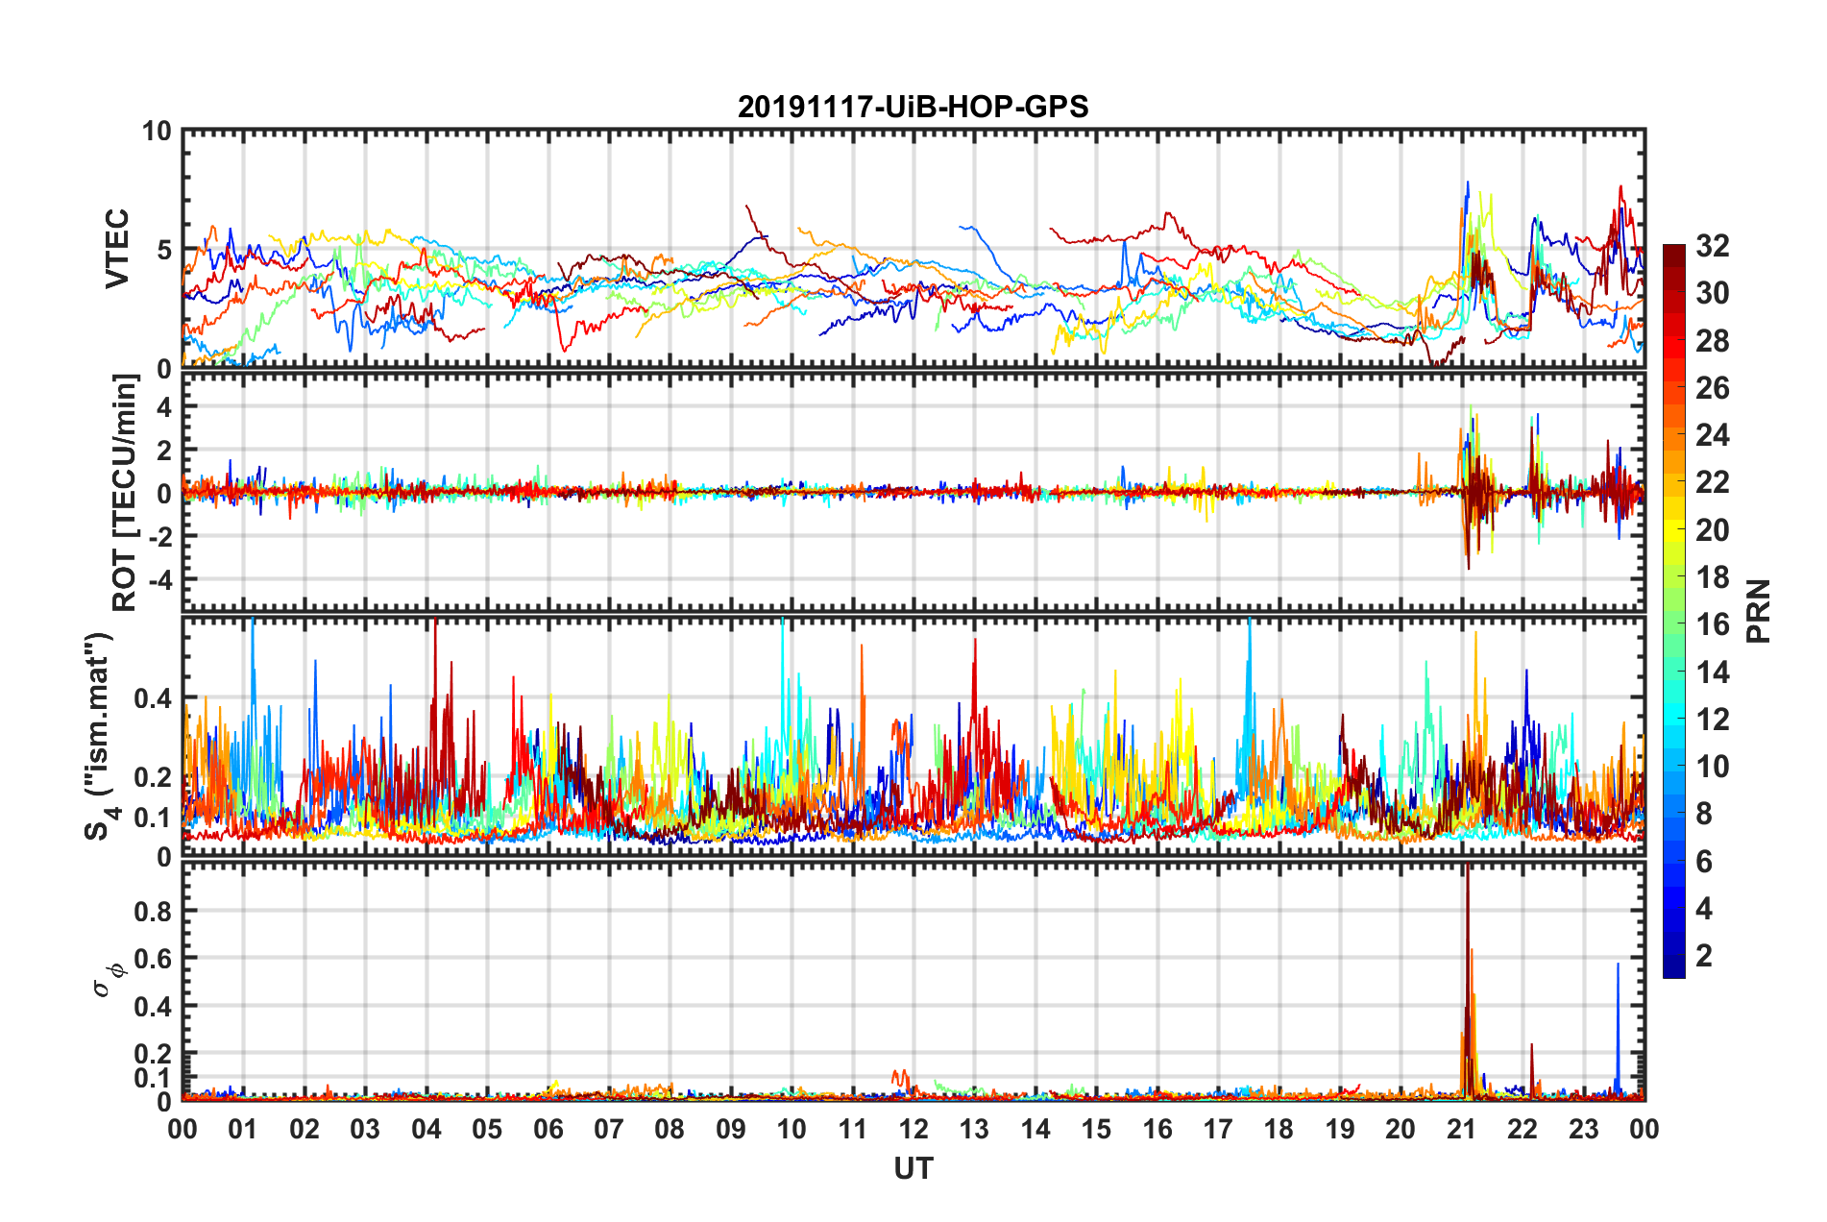Click x-axis tick label 10

click(x=792, y=1129)
